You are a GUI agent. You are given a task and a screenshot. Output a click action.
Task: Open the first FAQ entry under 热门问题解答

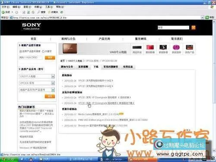(x=37, y=114)
